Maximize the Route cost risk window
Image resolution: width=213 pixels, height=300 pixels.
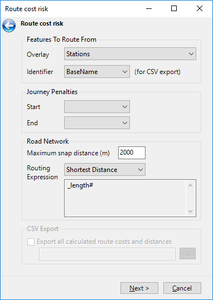[174, 8]
